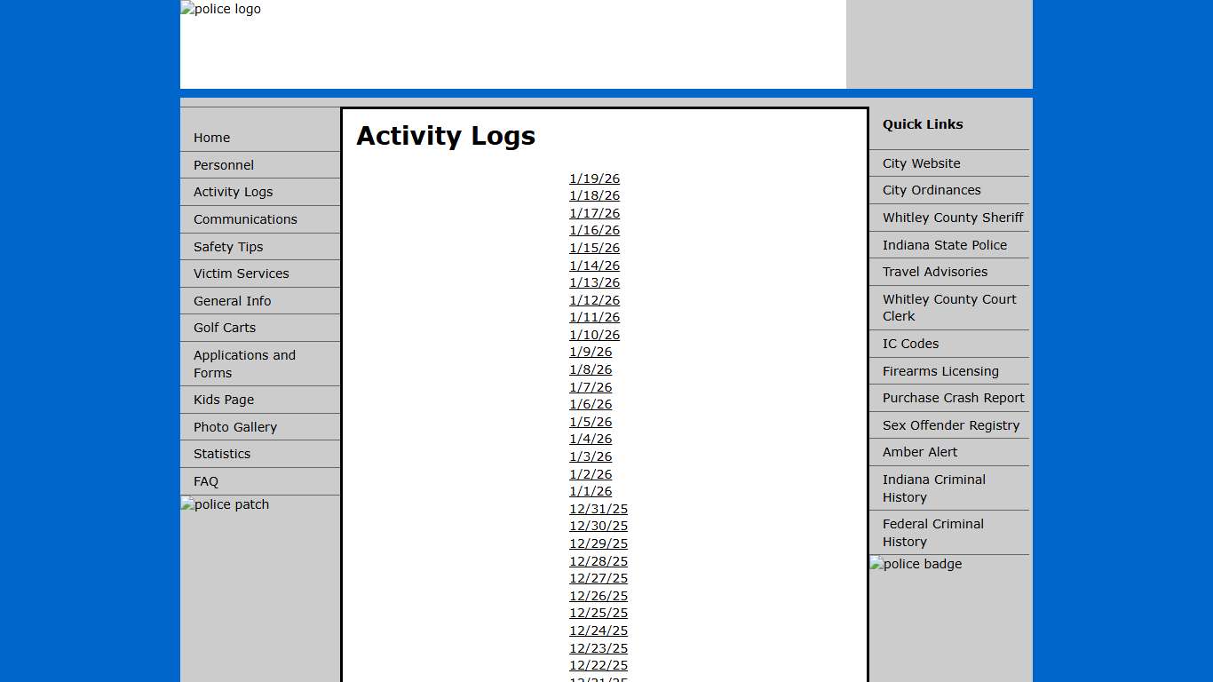The width and height of the screenshot is (1213, 682).
Task: Open Whitley County Sheriff link
Action: [952, 218]
